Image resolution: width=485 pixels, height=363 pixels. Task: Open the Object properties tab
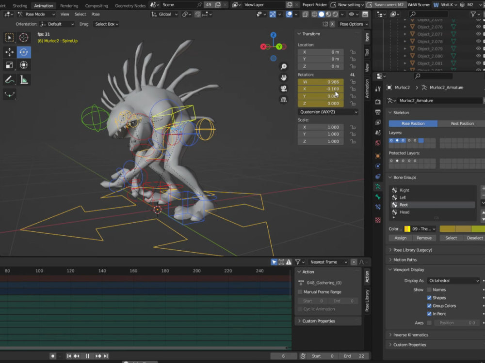point(378,156)
